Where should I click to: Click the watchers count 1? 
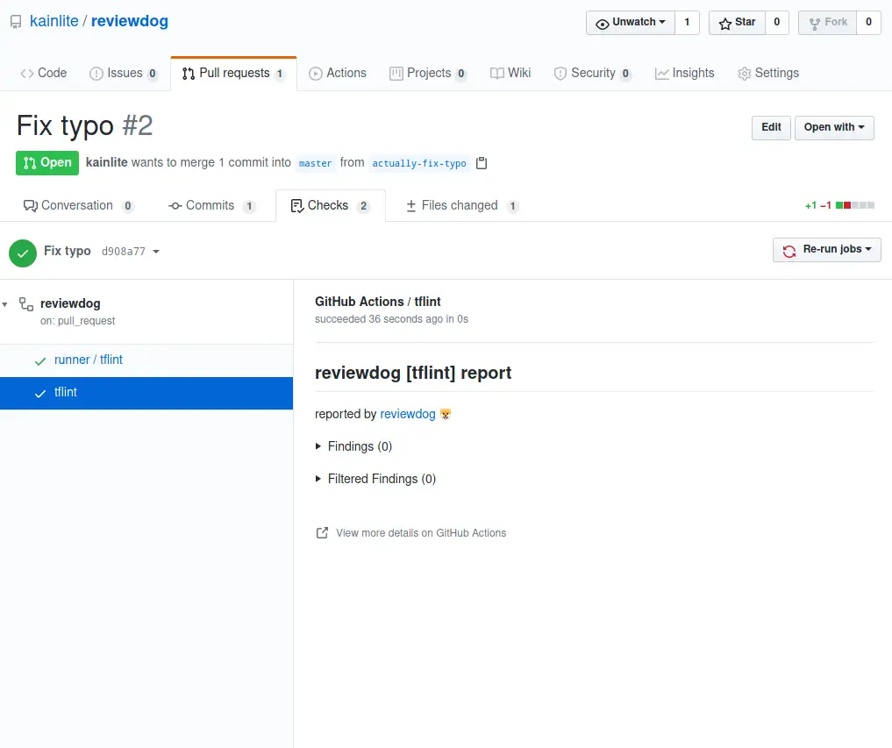[687, 23]
